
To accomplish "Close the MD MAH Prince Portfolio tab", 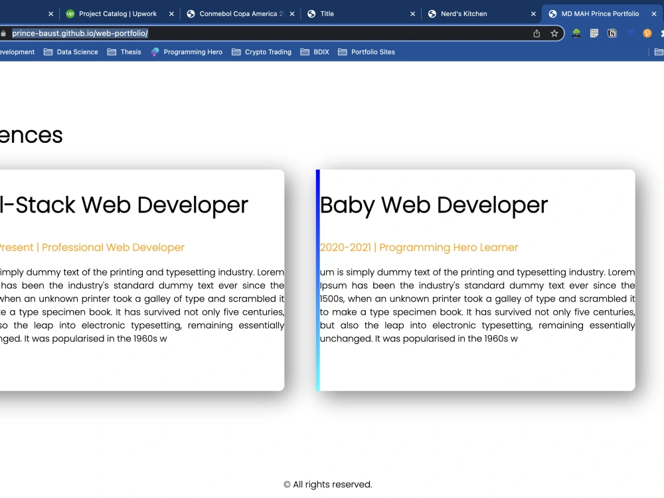I will [654, 14].
